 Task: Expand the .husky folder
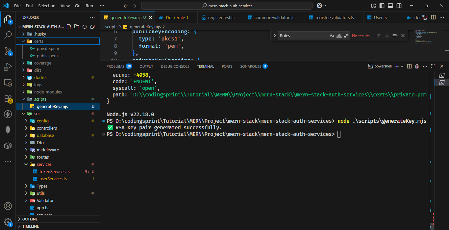click(x=58, y=34)
